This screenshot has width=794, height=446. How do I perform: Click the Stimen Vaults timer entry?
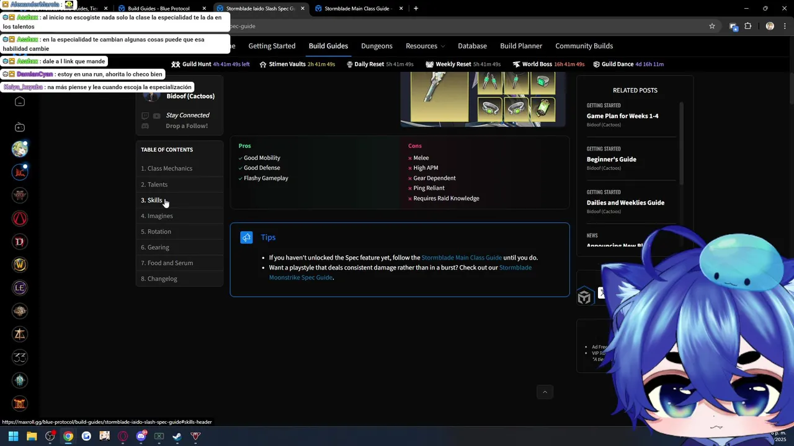[297, 64]
